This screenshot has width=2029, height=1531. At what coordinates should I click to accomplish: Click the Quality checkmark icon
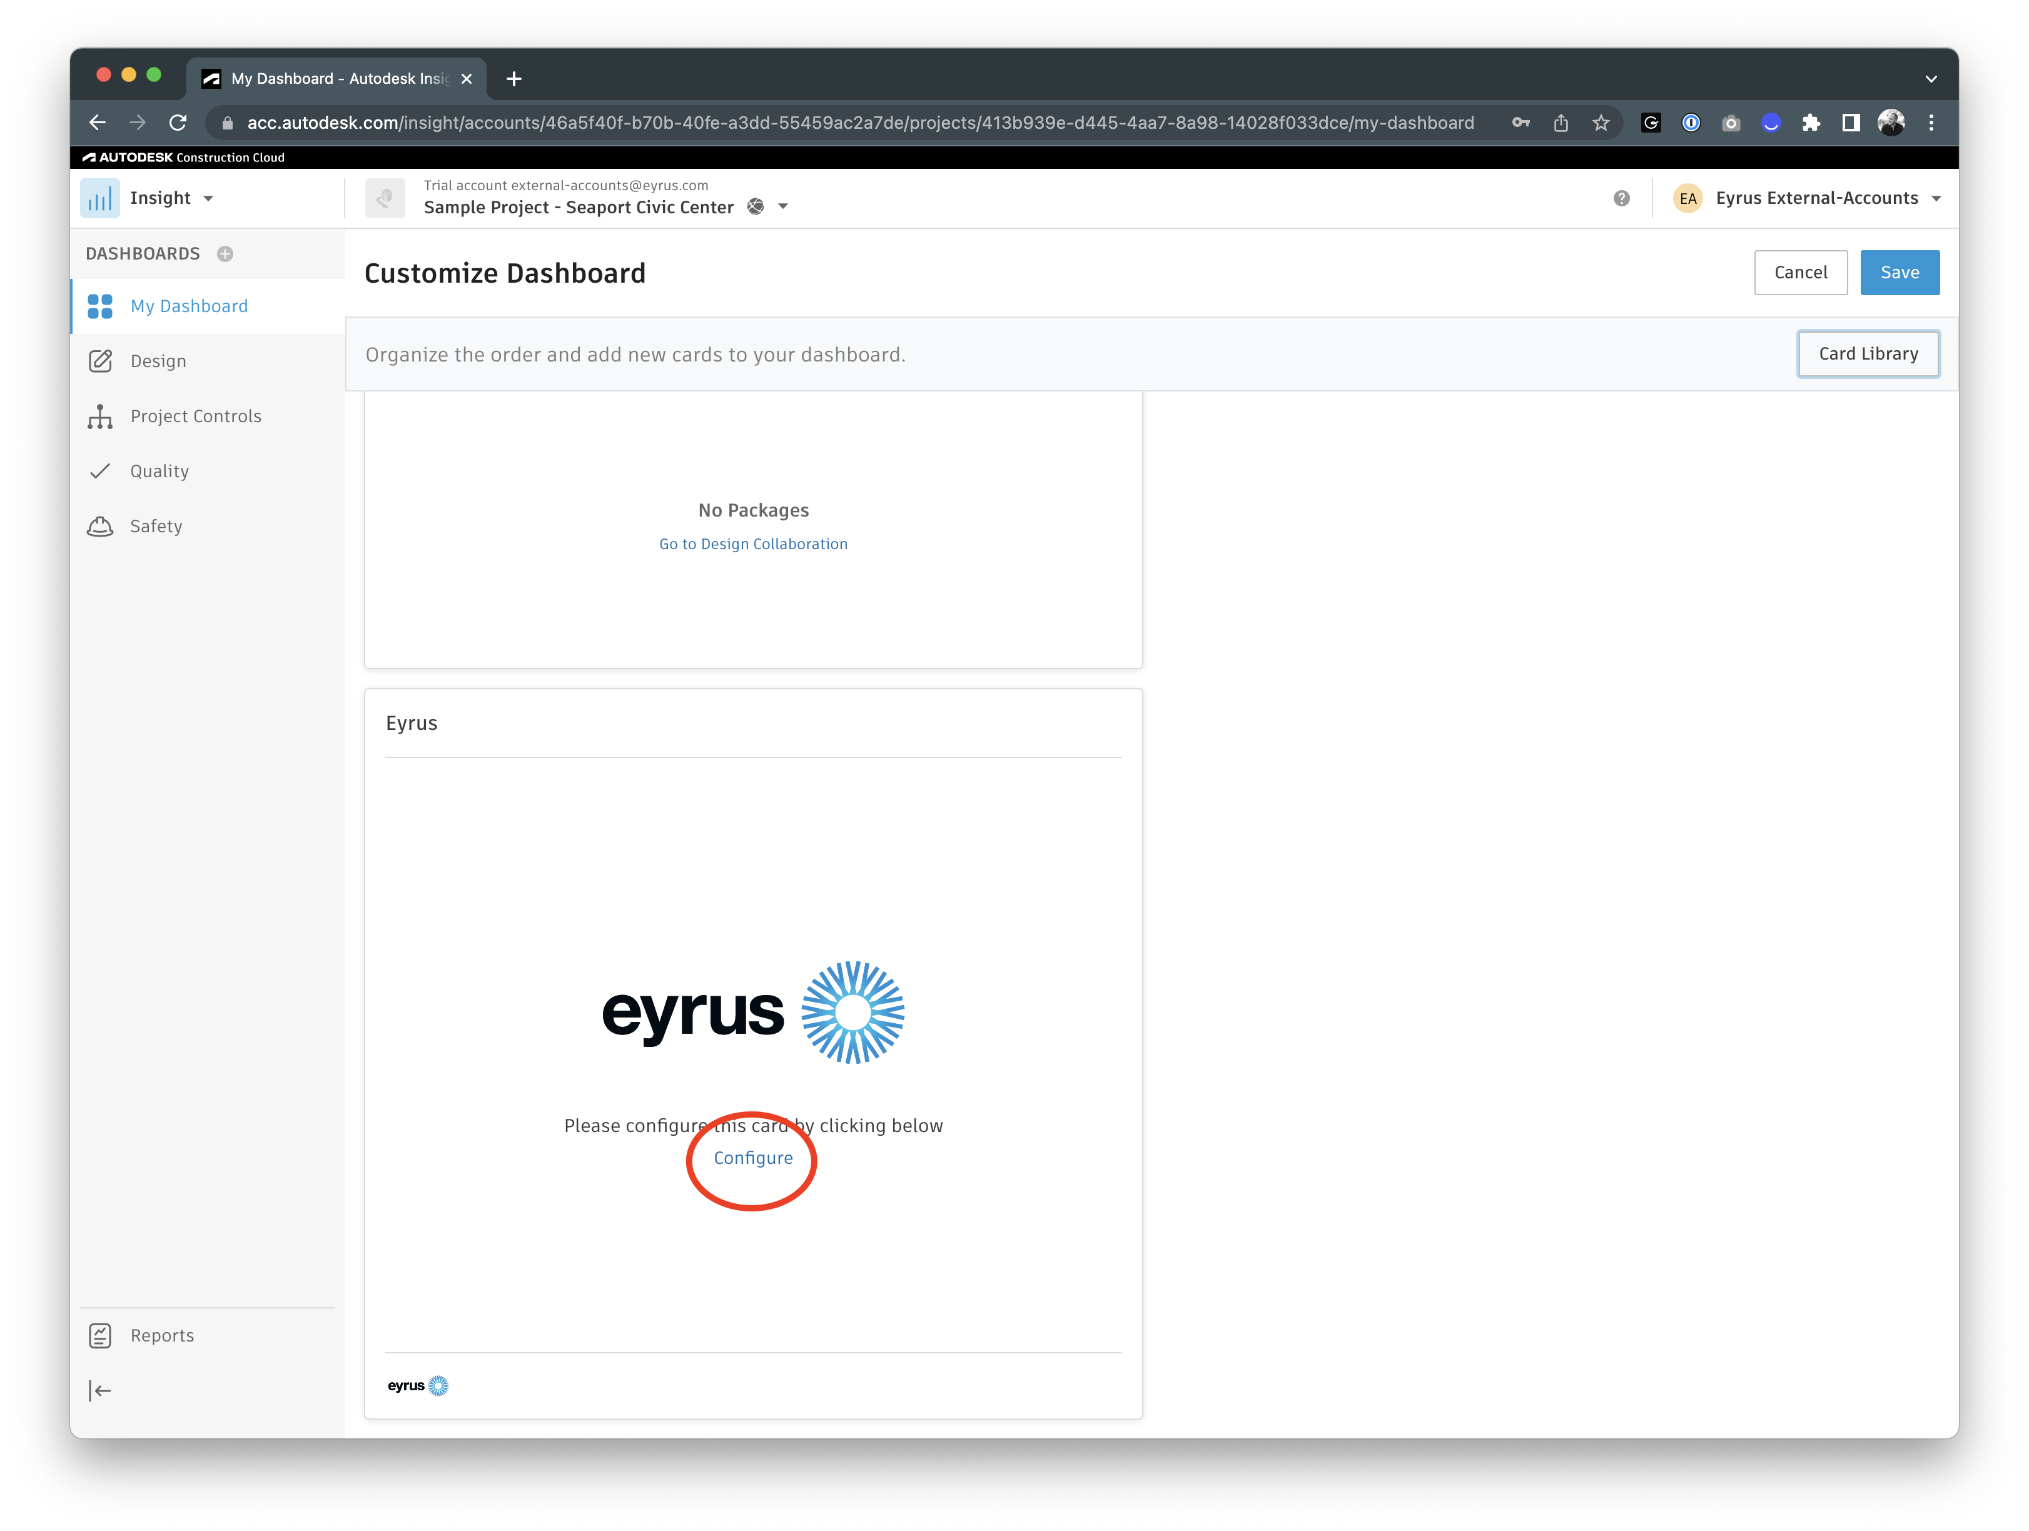pos(100,472)
